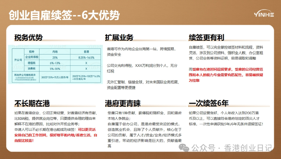
Task: Click the paragraph starting 无外汇管制
Action: (143, 85)
